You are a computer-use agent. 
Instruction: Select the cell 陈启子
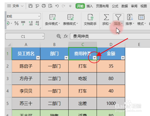coord(26,66)
